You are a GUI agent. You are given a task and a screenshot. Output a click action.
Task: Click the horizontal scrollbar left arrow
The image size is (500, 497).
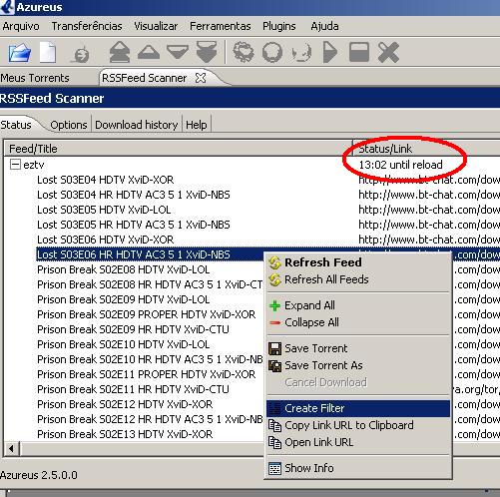[x=12, y=449]
